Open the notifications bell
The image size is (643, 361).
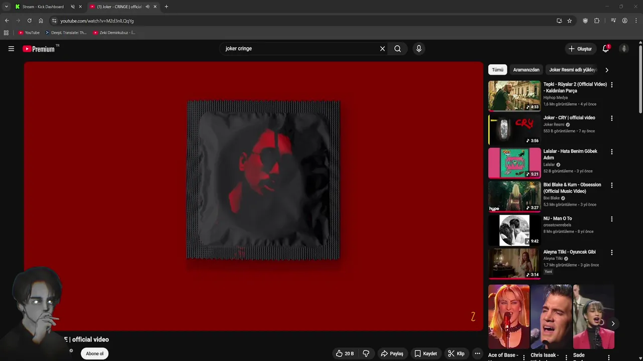(606, 49)
